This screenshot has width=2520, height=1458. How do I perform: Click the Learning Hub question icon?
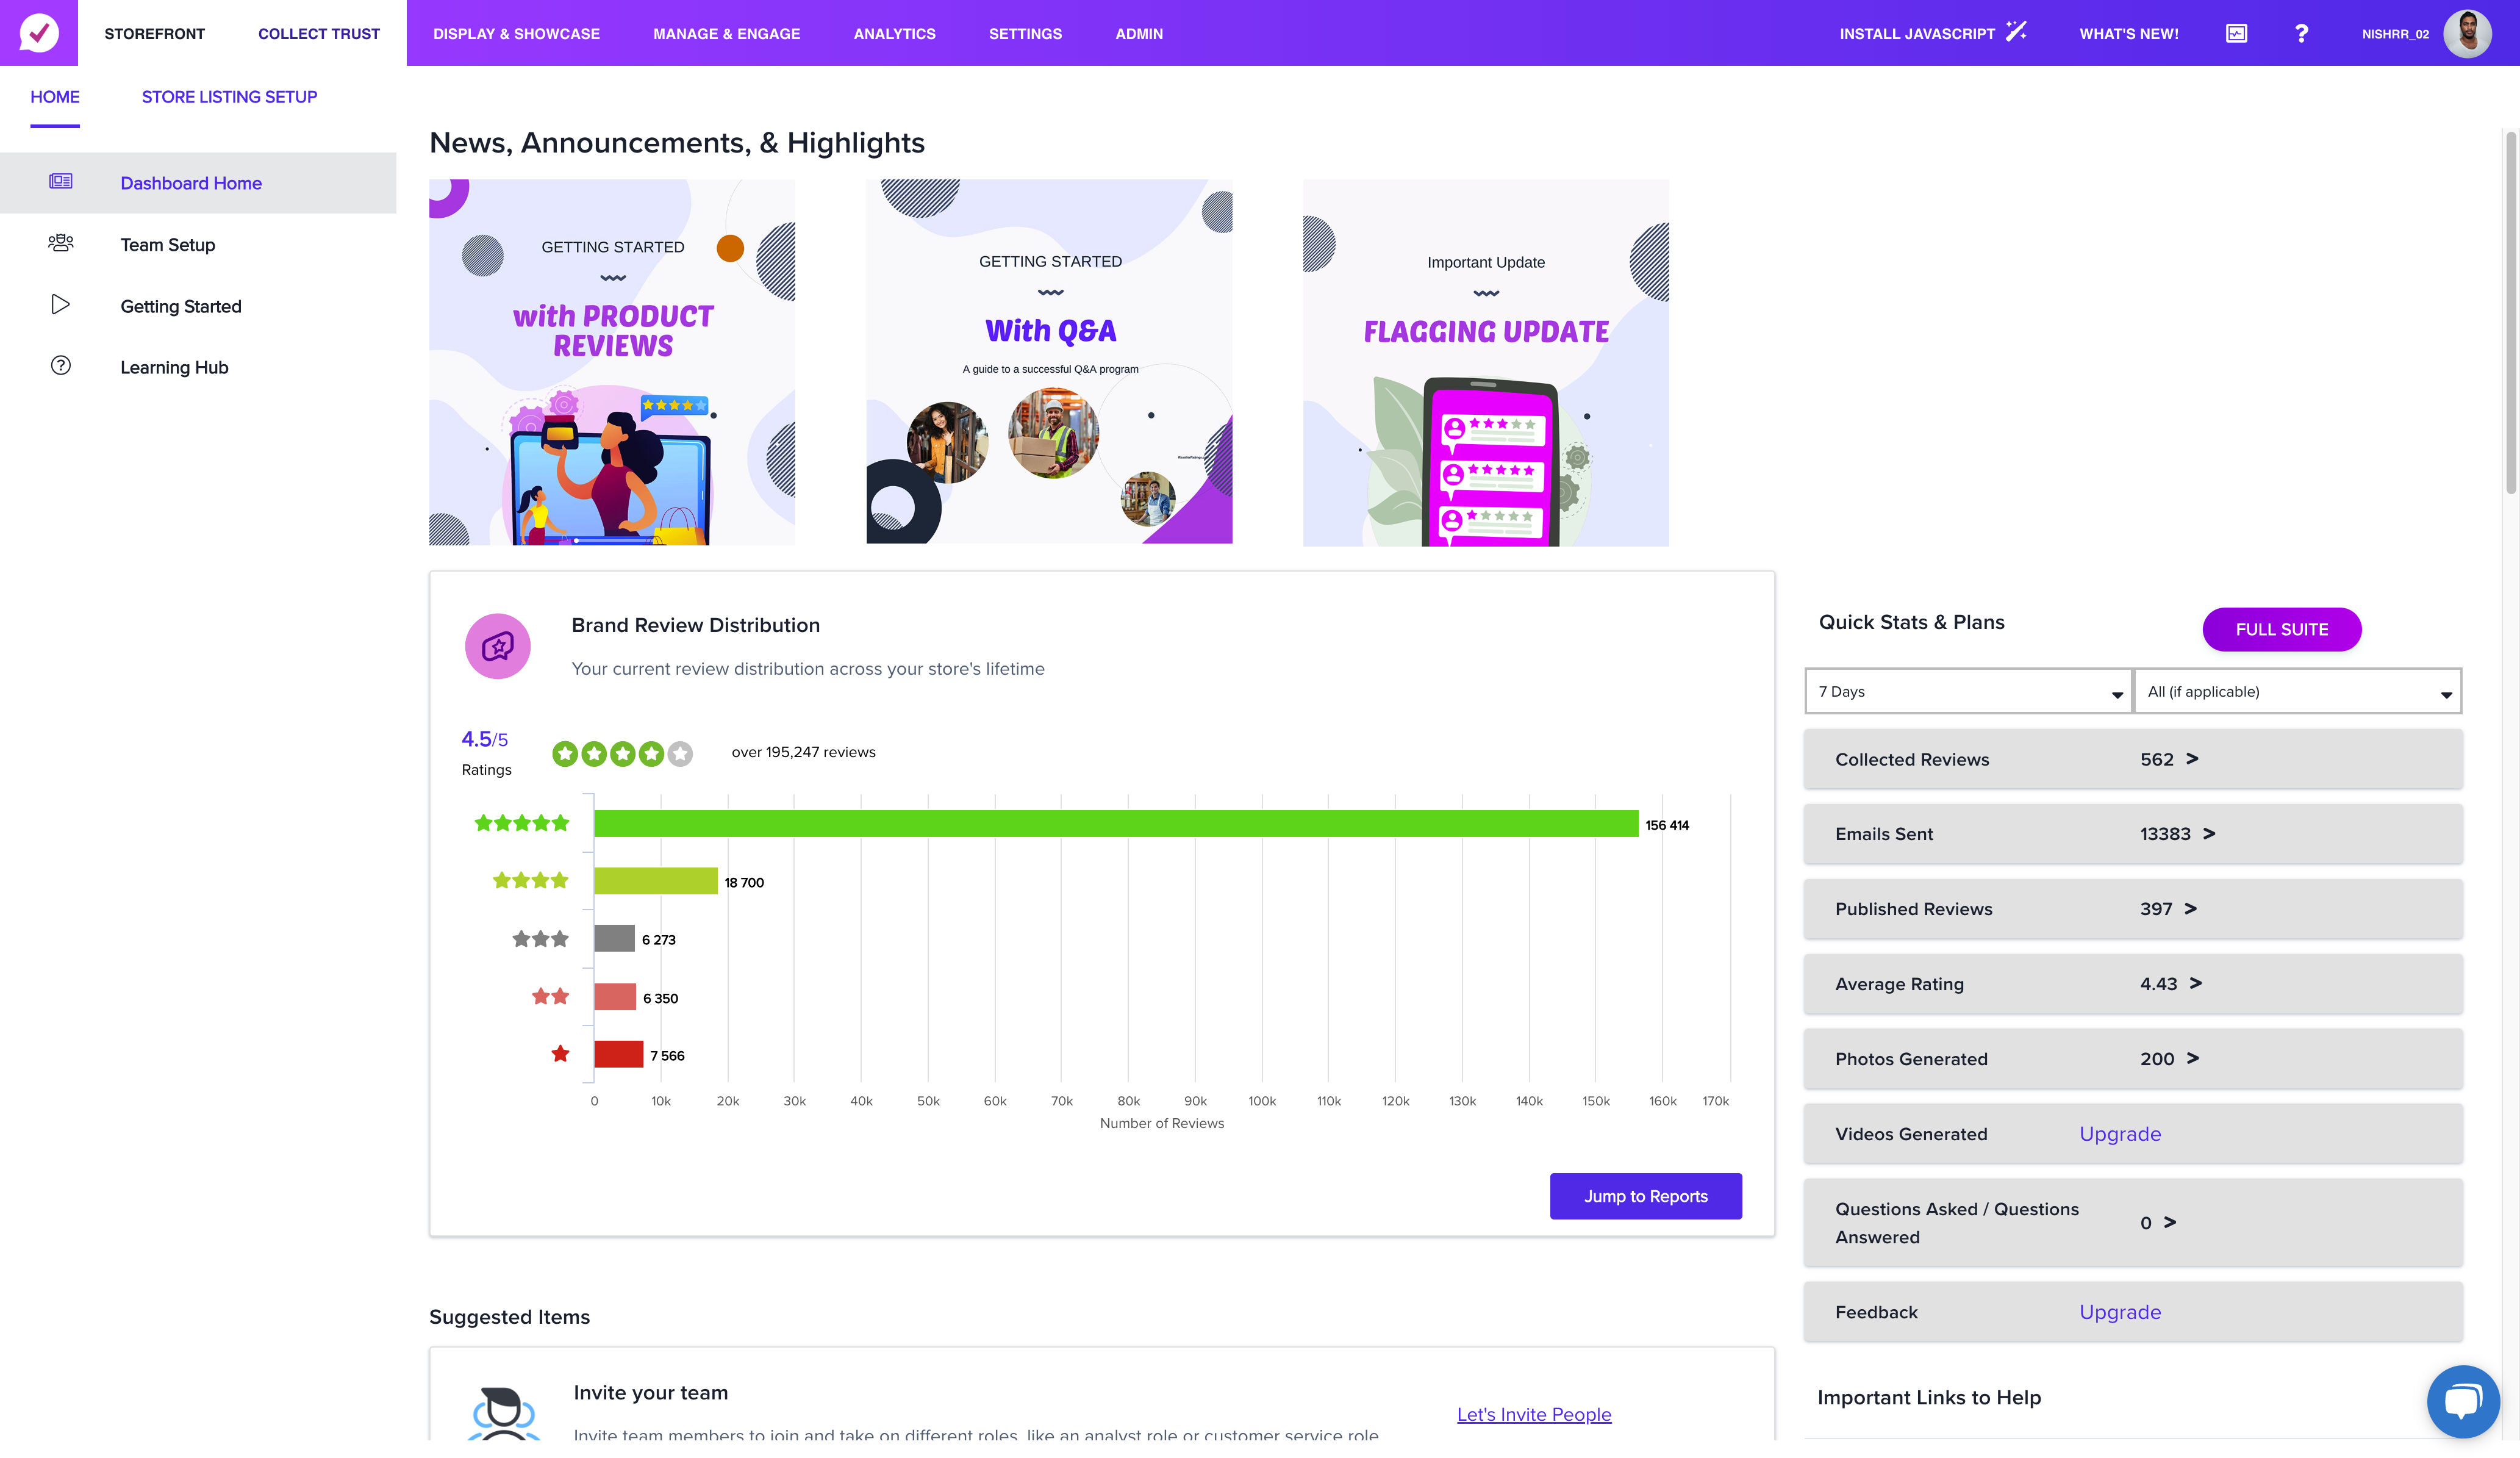tap(61, 365)
